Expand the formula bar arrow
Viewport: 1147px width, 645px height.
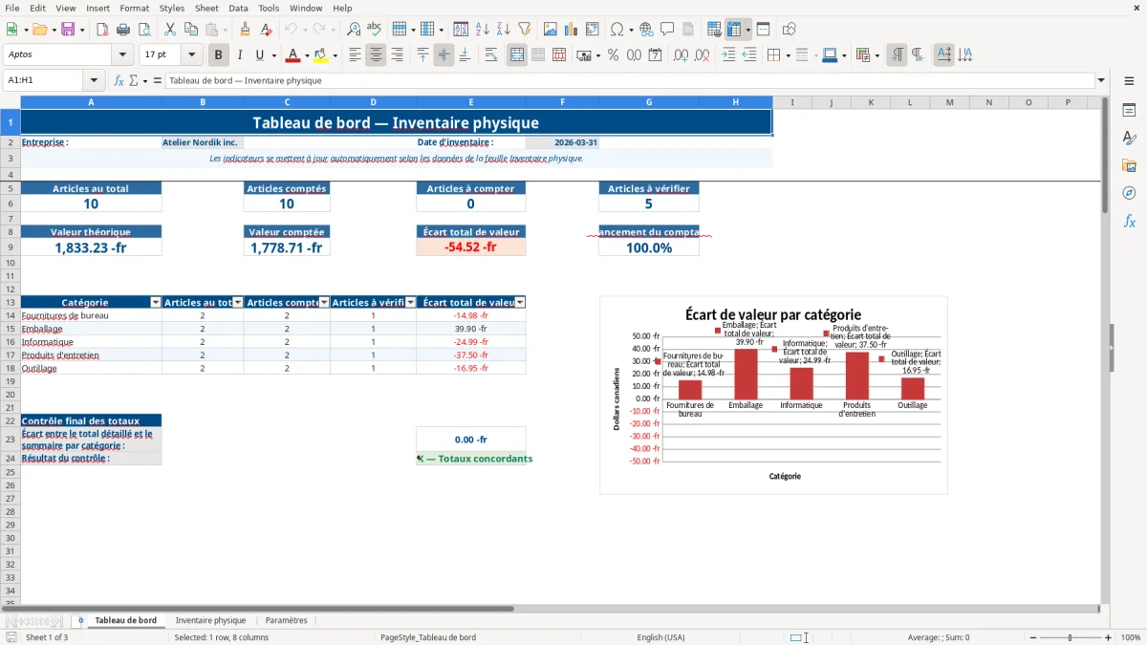point(1101,81)
